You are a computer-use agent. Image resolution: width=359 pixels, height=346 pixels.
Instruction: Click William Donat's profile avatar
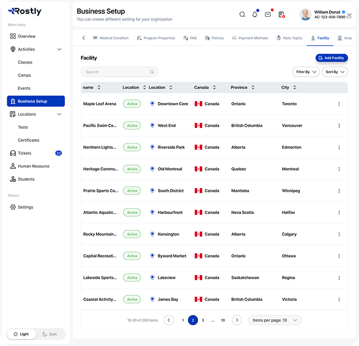point(305,15)
